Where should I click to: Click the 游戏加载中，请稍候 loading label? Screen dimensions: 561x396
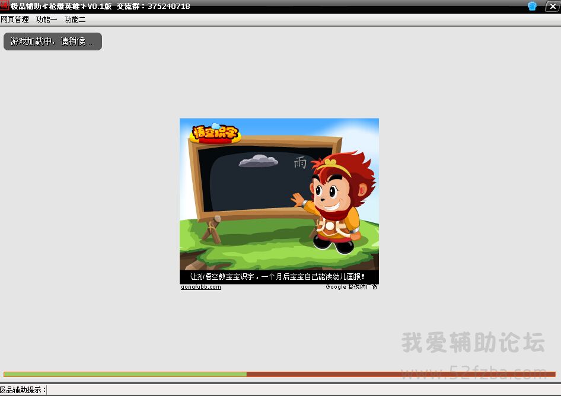[53, 41]
